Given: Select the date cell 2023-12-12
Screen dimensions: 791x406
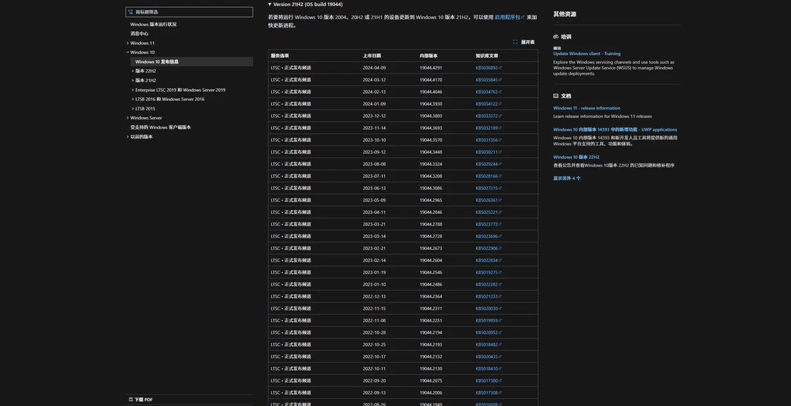Looking at the screenshot, I should coord(374,116).
